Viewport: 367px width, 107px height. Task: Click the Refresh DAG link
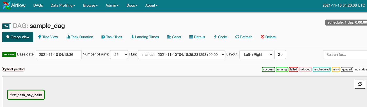click(244, 37)
